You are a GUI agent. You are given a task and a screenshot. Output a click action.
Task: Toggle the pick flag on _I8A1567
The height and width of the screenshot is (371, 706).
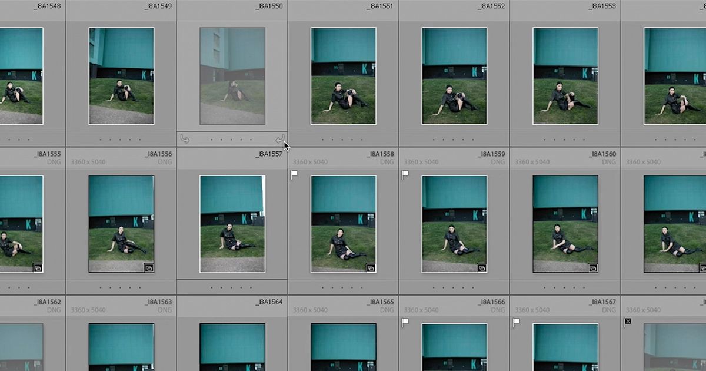(x=517, y=323)
